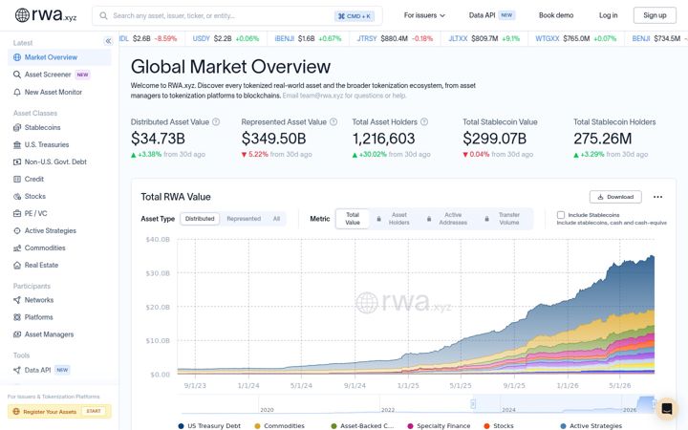This screenshot has width=688, height=430.
Task: Click the Commodities sidebar icon
Action: coord(17,247)
